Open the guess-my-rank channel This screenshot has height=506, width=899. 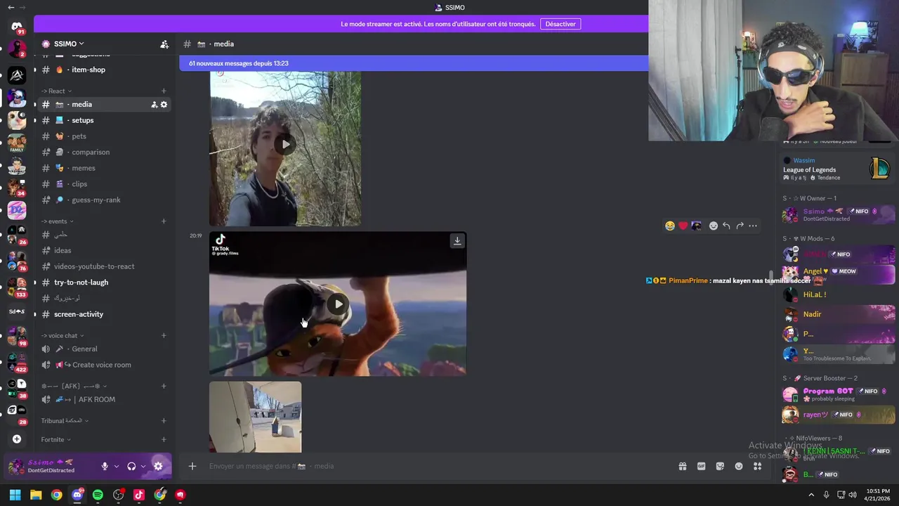pos(104,200)
